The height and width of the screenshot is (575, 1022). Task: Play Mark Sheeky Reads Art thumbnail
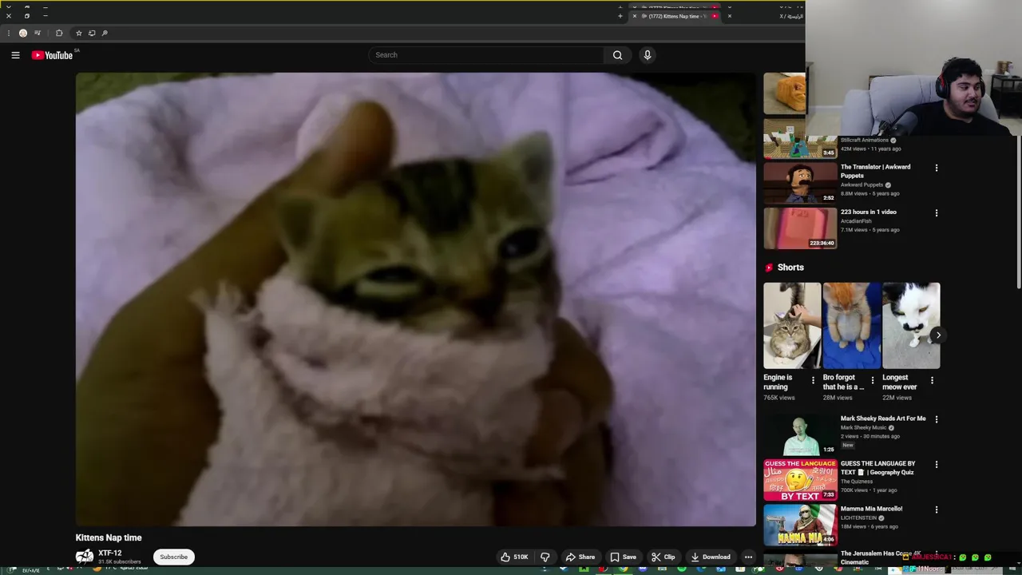(x=800, y=434)
